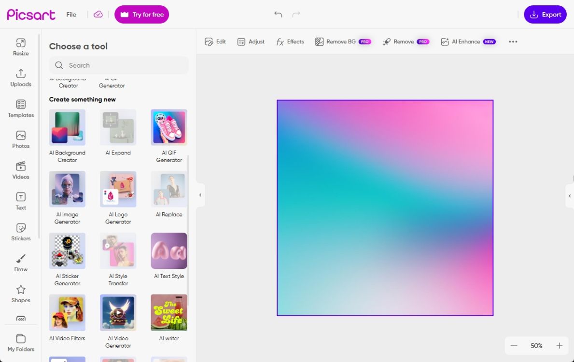Apply Remove BG on the image
574x362 pixels.
(x=343, y=42)
